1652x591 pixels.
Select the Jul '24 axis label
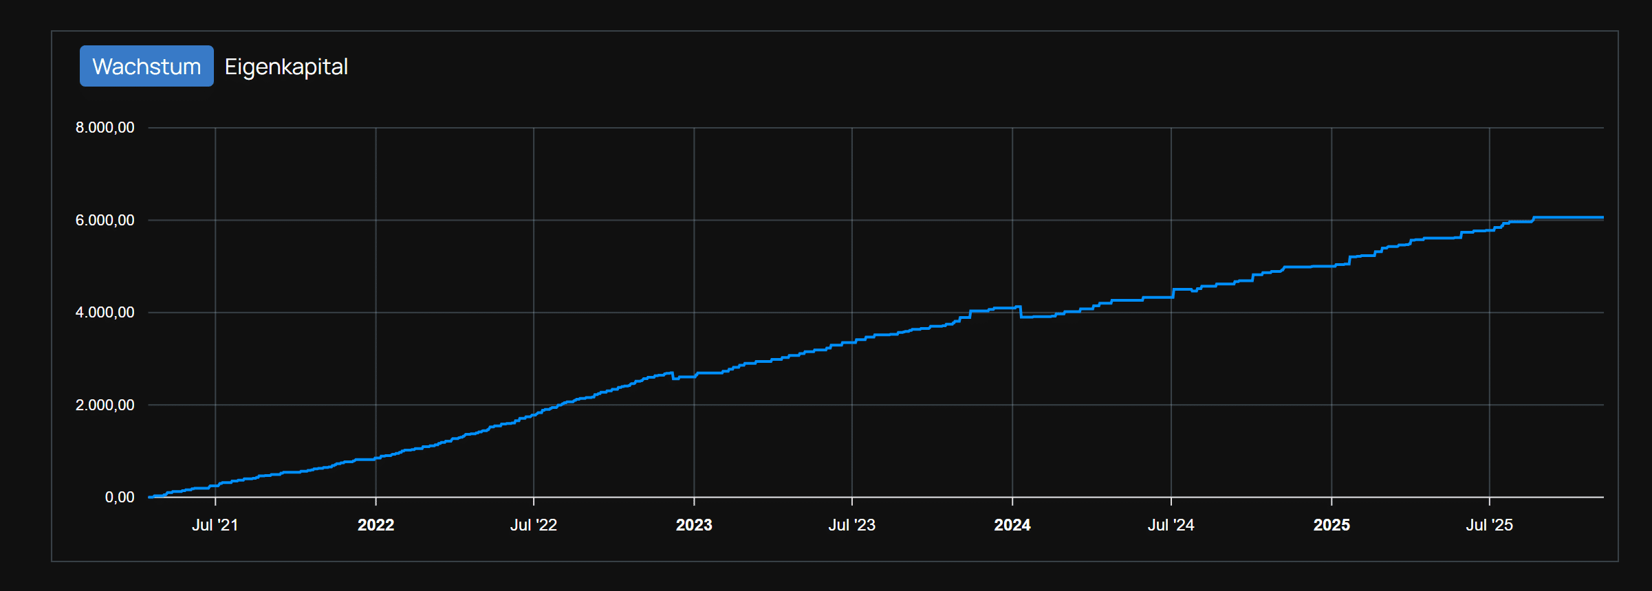[1171, 525]
